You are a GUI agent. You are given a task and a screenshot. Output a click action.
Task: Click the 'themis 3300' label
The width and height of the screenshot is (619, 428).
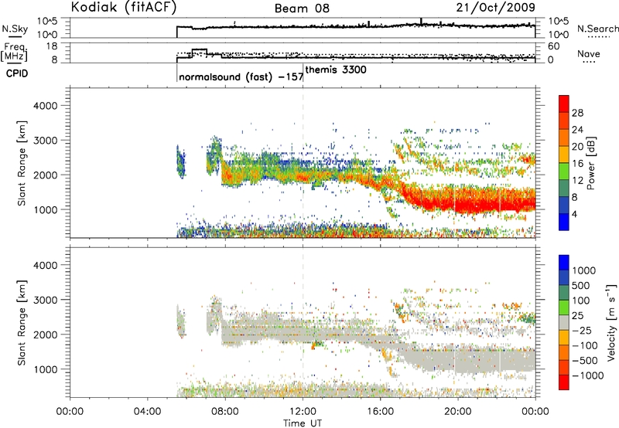pyautogui.click(x=336, y=70)
